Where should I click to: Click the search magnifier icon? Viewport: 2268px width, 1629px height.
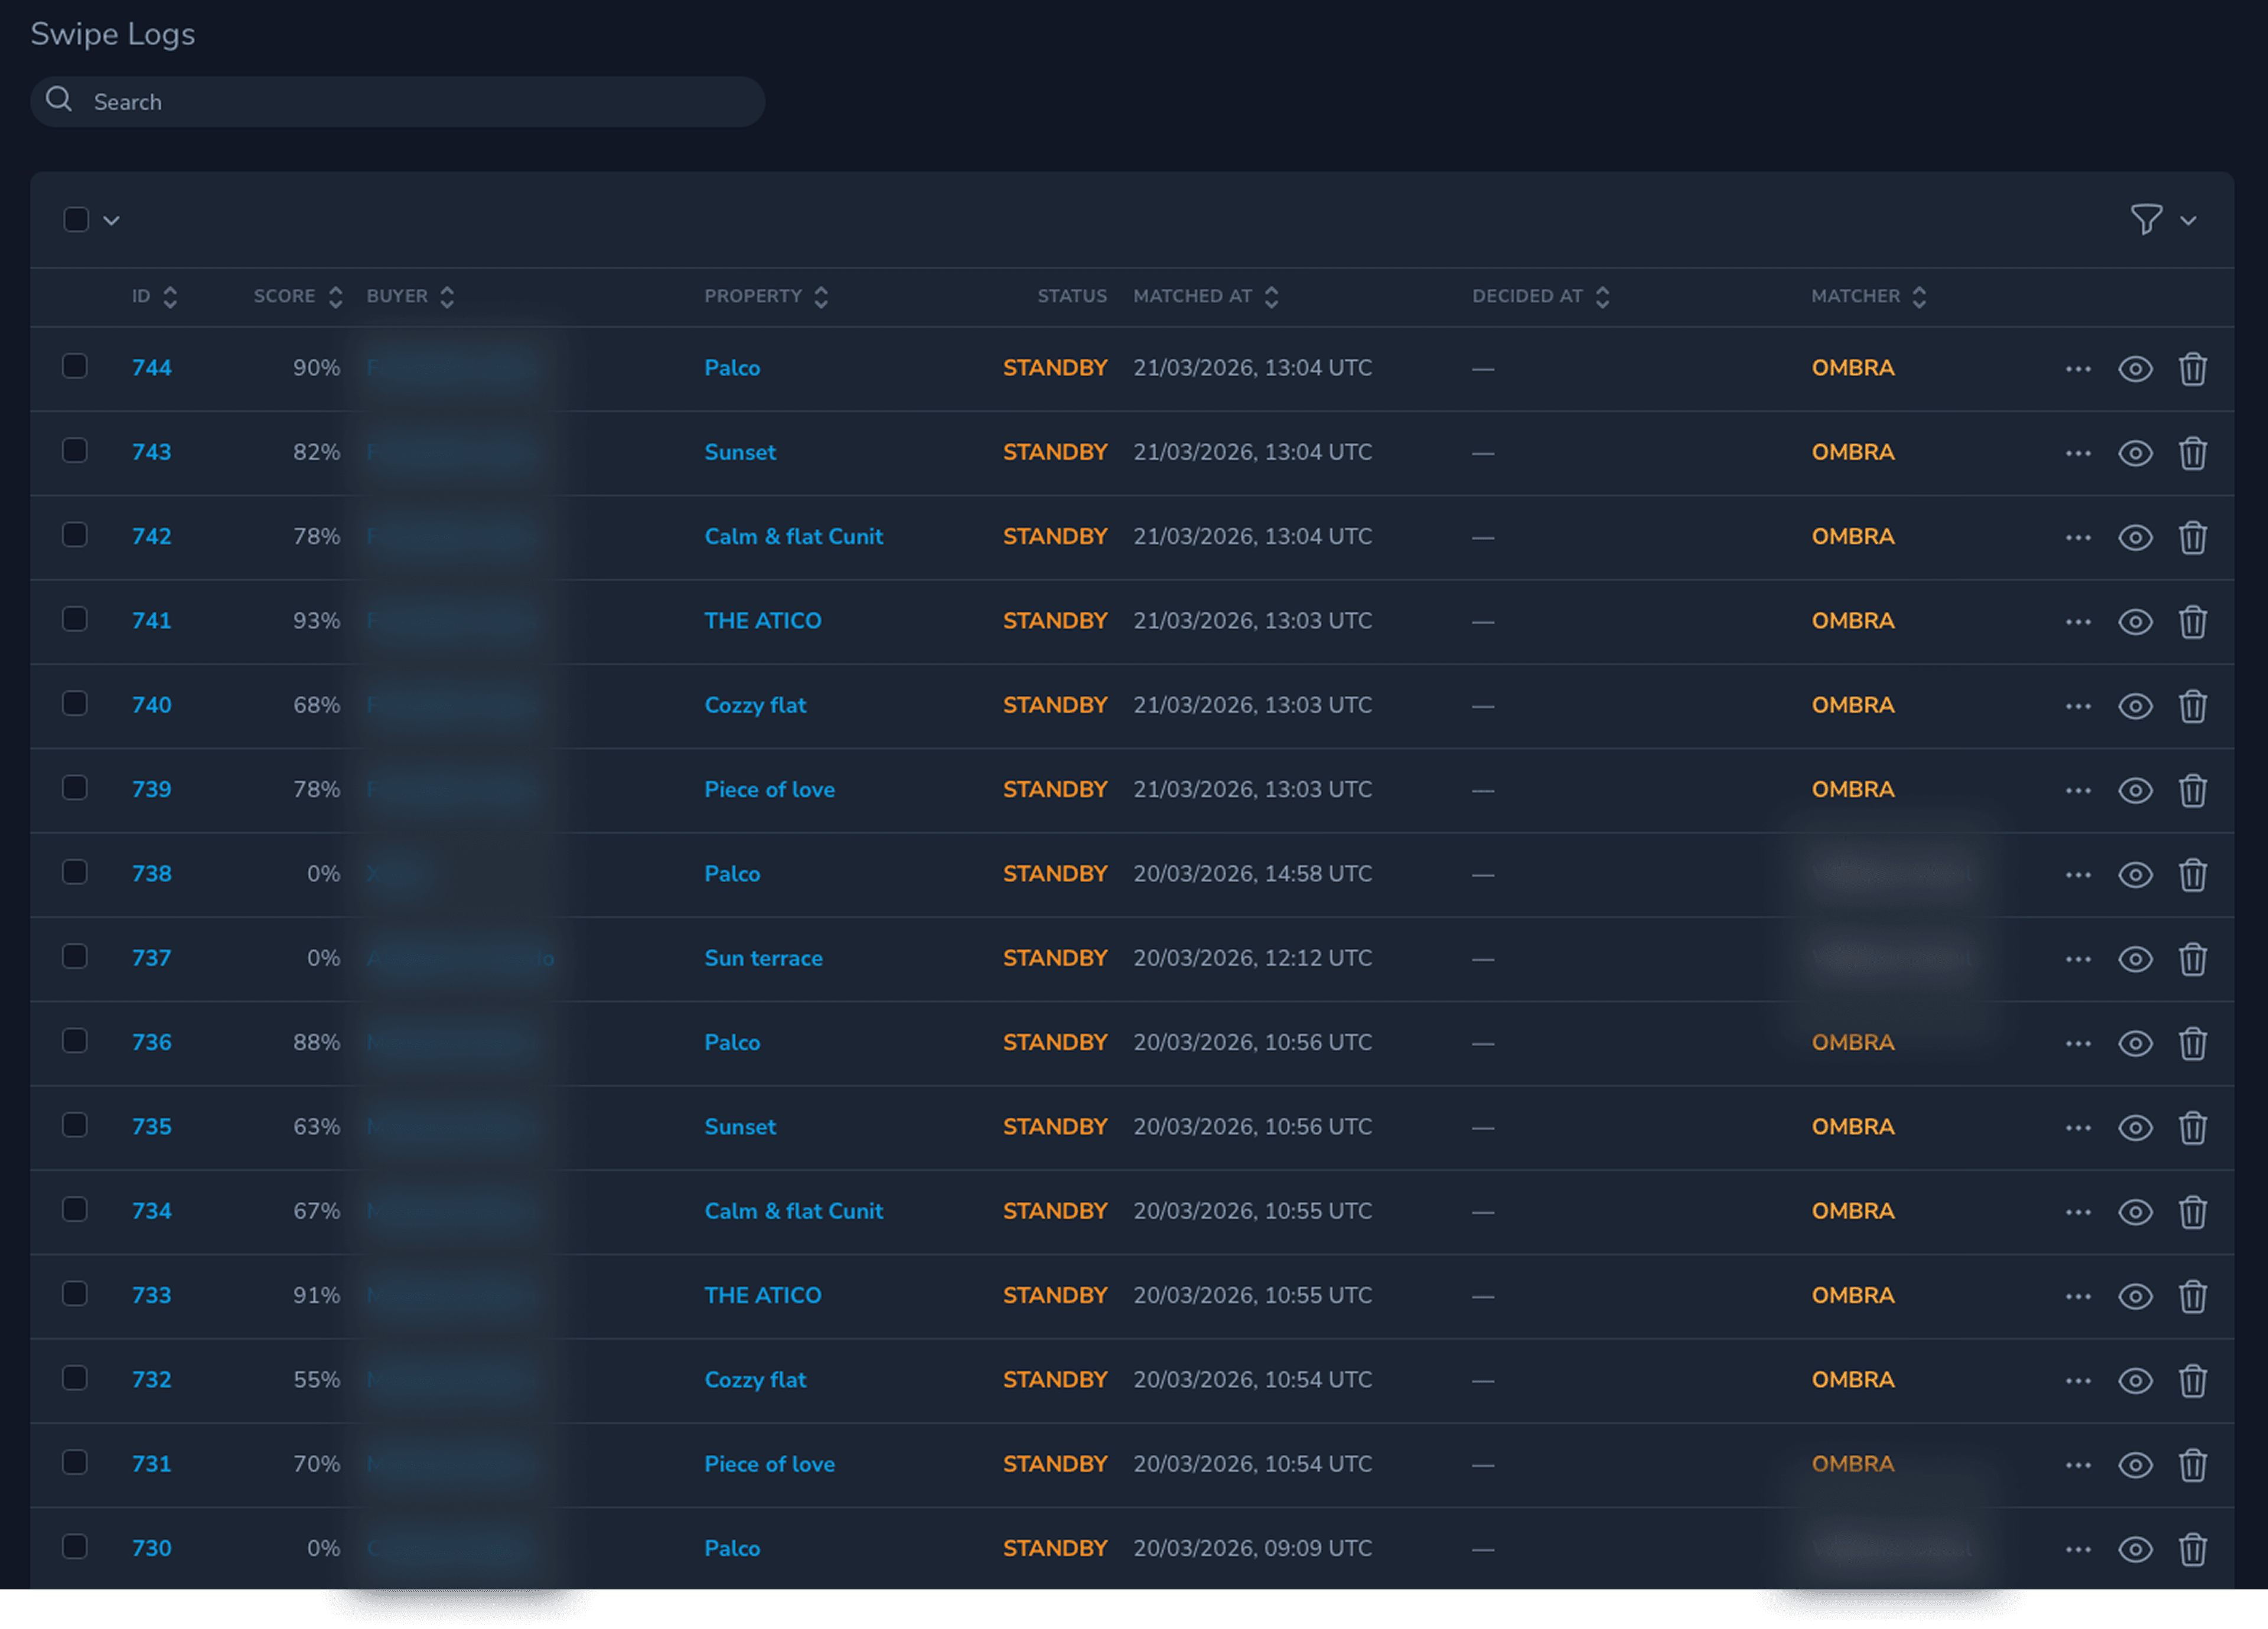(59, 100)
